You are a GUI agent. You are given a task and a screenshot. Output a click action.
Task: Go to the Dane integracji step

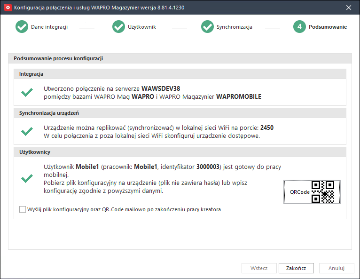[x=49, y=27]
